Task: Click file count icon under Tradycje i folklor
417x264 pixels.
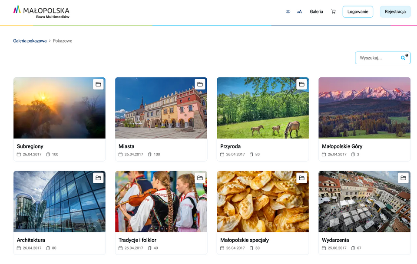Action: click(150, 248)
